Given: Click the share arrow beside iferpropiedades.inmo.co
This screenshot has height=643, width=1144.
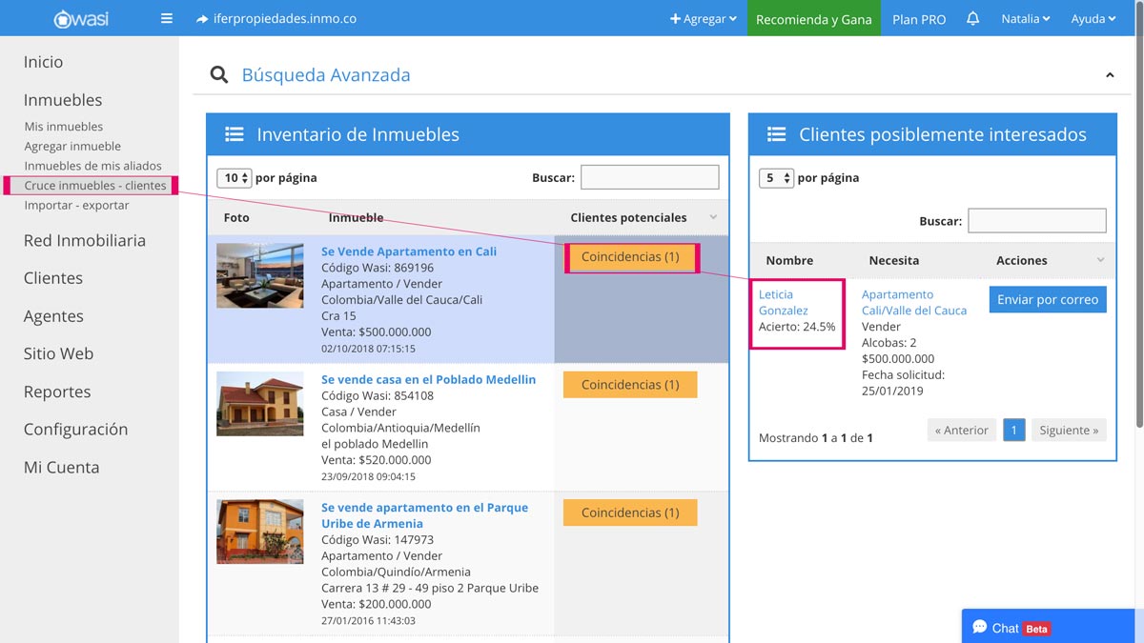Looking at the screenshot, I should click(x=201, y=18).
